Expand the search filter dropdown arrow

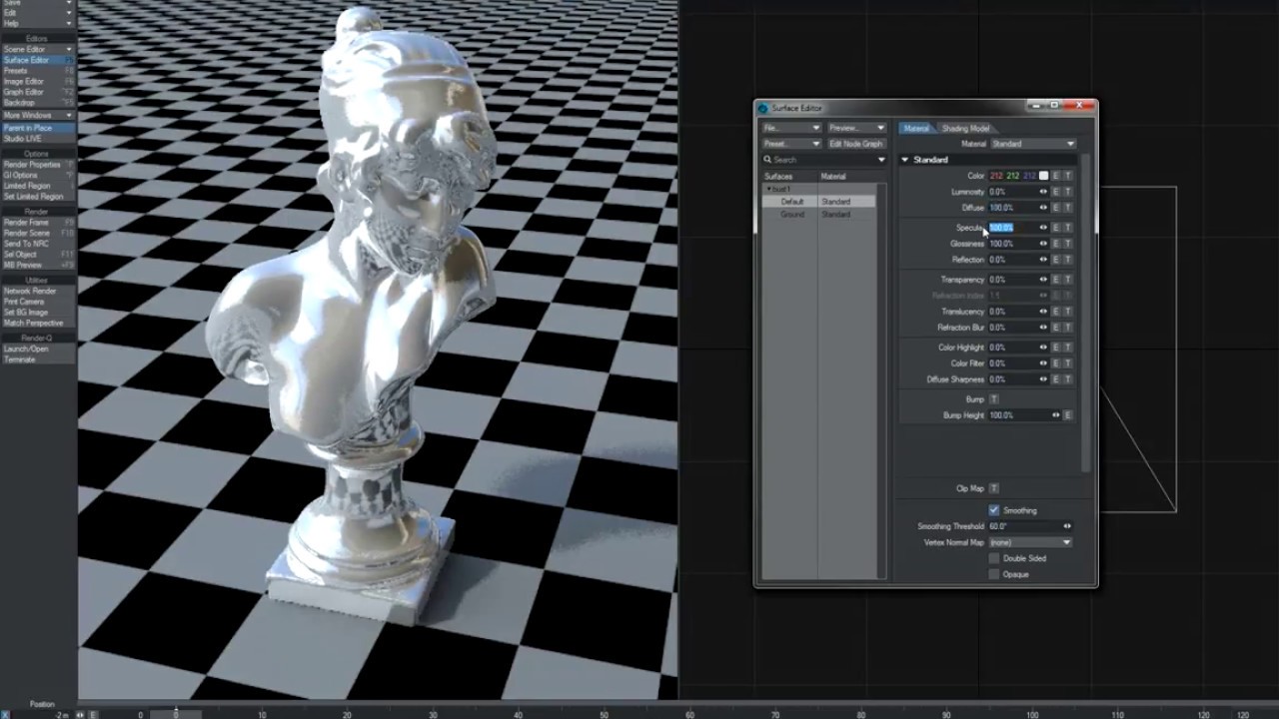click(881, 160)
